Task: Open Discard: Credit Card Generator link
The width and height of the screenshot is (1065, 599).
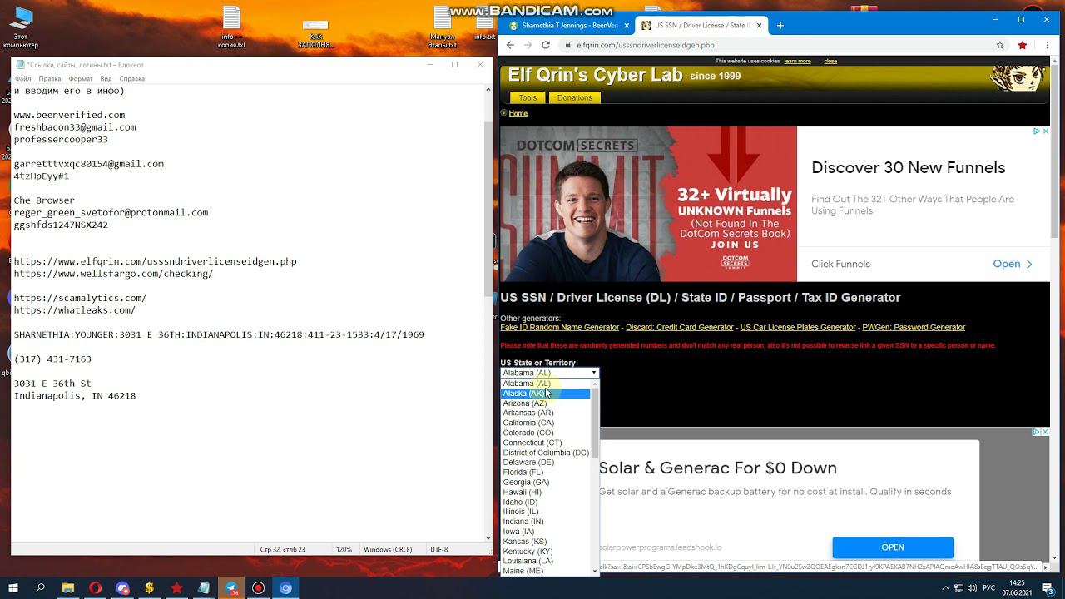Action: [x=680, y=328]
